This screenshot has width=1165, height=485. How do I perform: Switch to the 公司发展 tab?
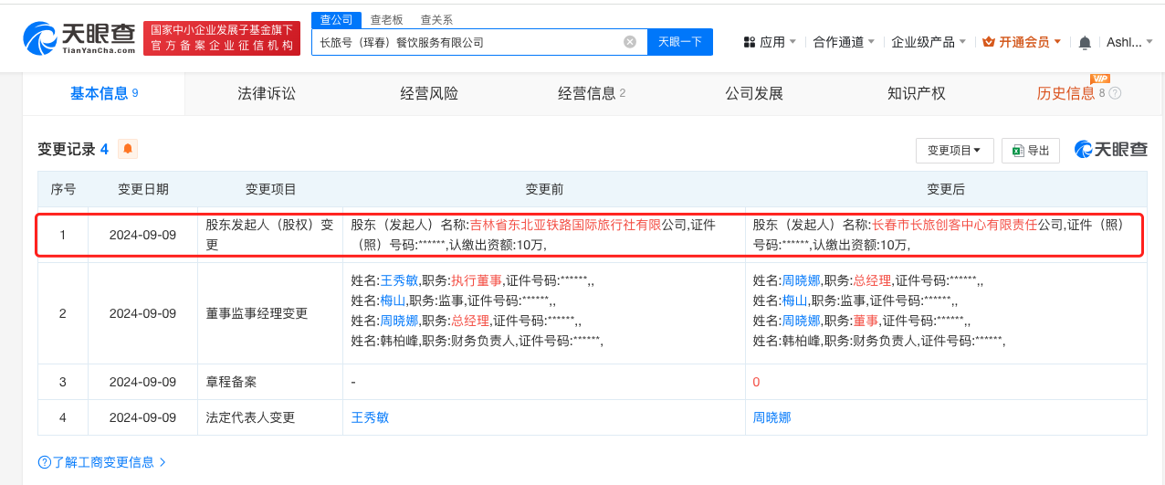pos(754,93)
